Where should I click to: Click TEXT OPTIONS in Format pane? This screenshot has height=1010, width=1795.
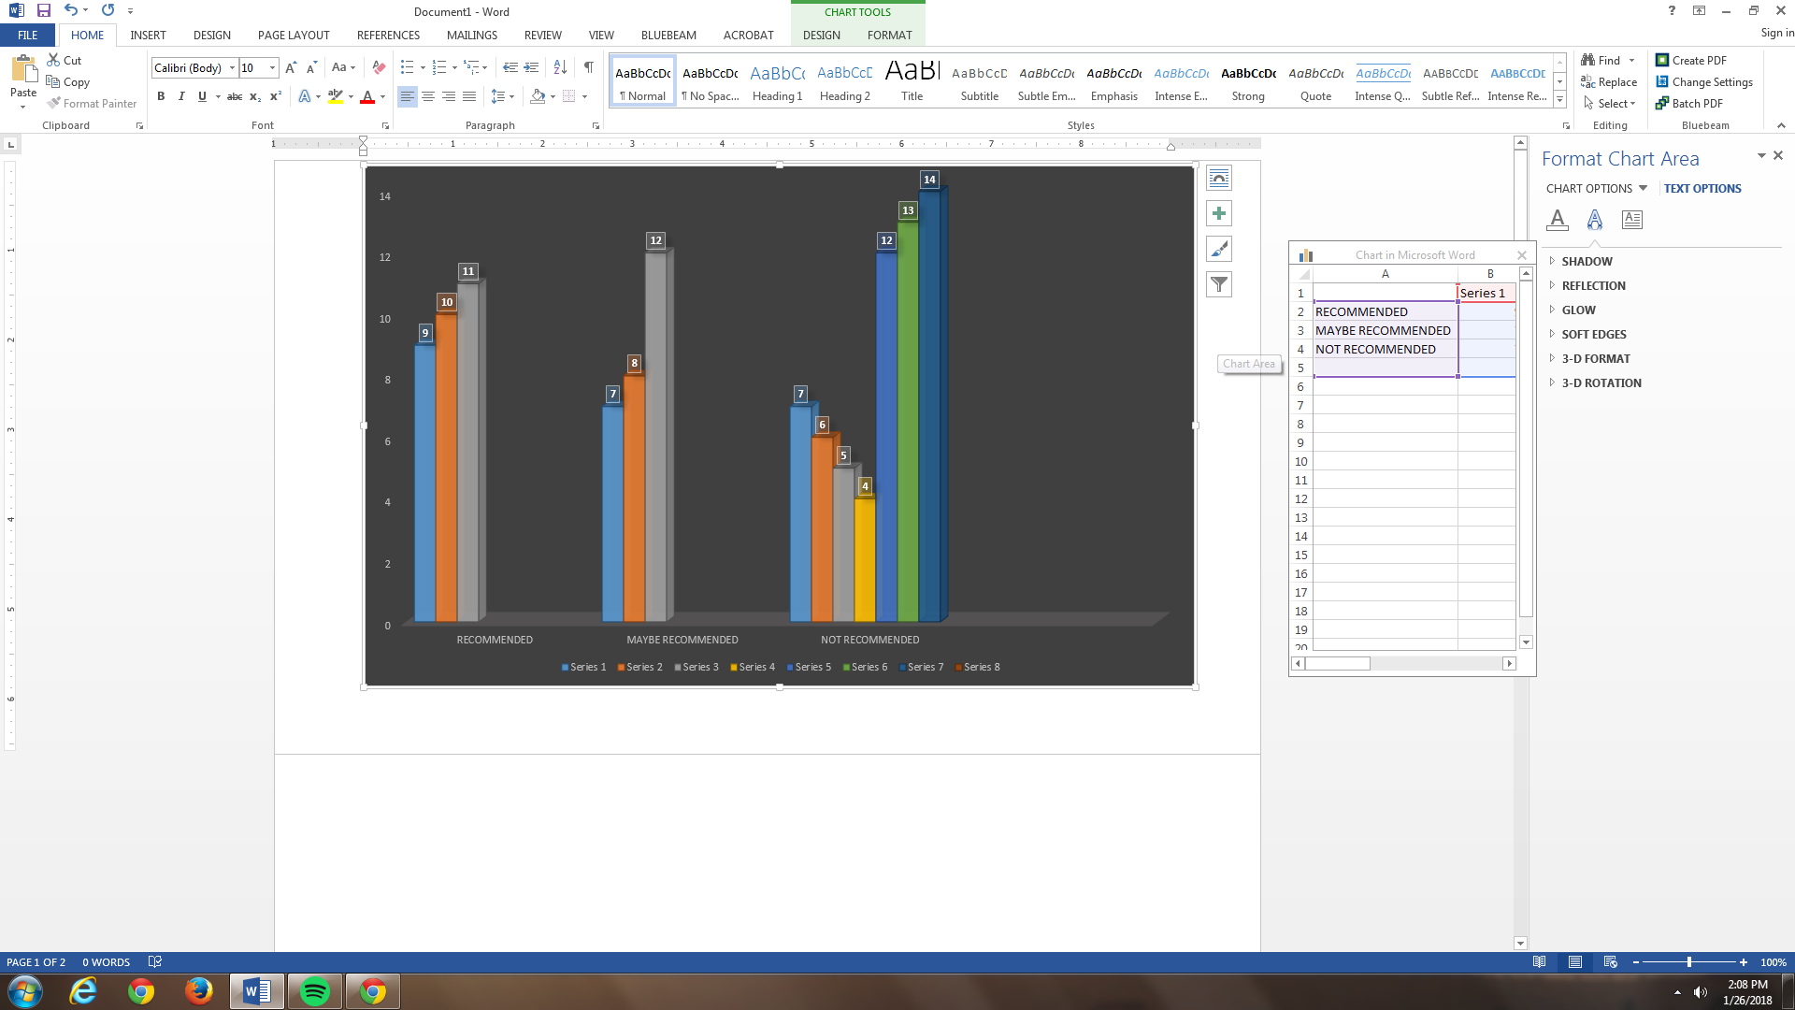coord(1702,189)
